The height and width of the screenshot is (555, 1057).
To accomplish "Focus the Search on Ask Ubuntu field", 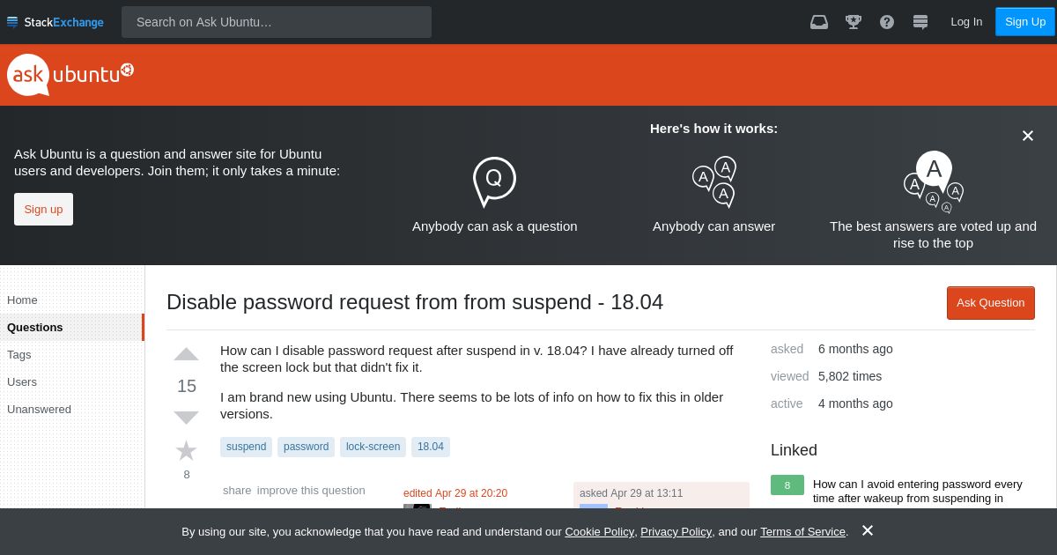I will [277, 22].
